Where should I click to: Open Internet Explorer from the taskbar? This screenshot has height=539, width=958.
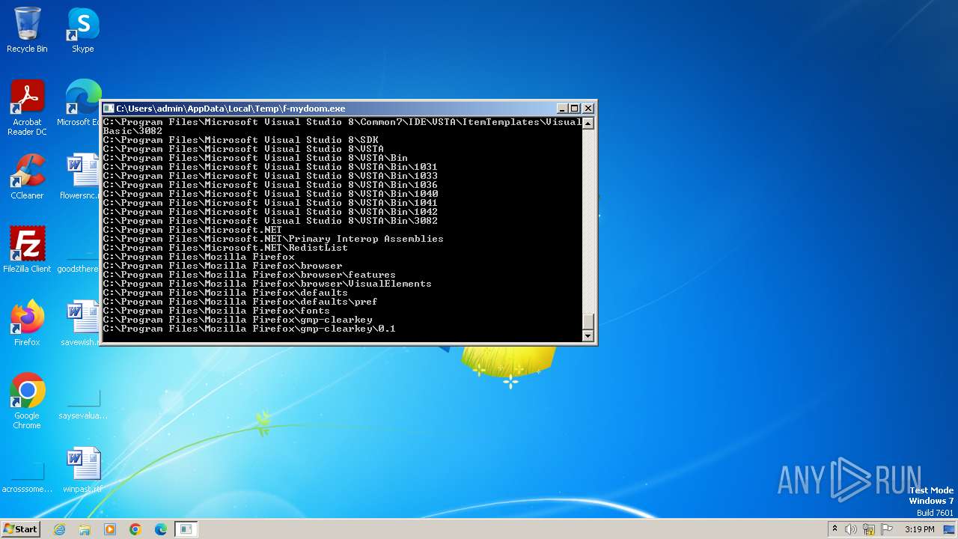click(x=59, y=529)
